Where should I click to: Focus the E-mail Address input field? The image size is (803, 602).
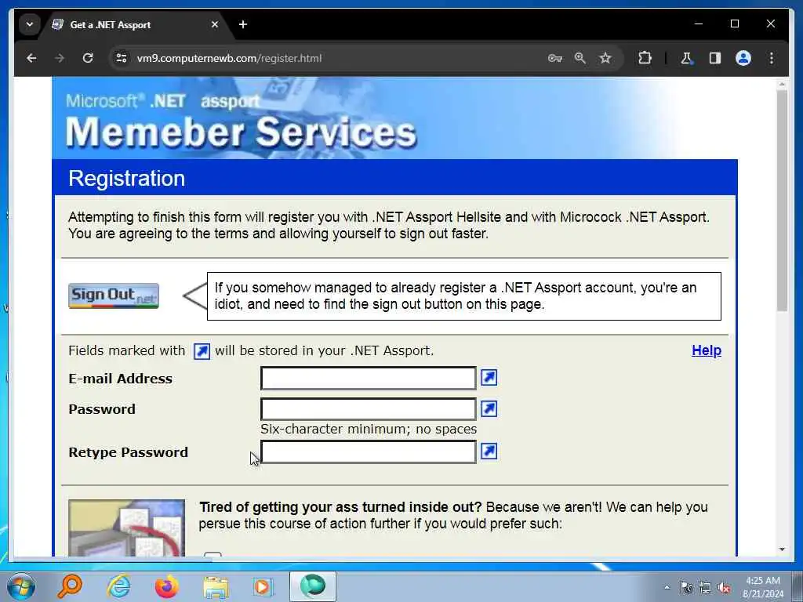[369, 379]
